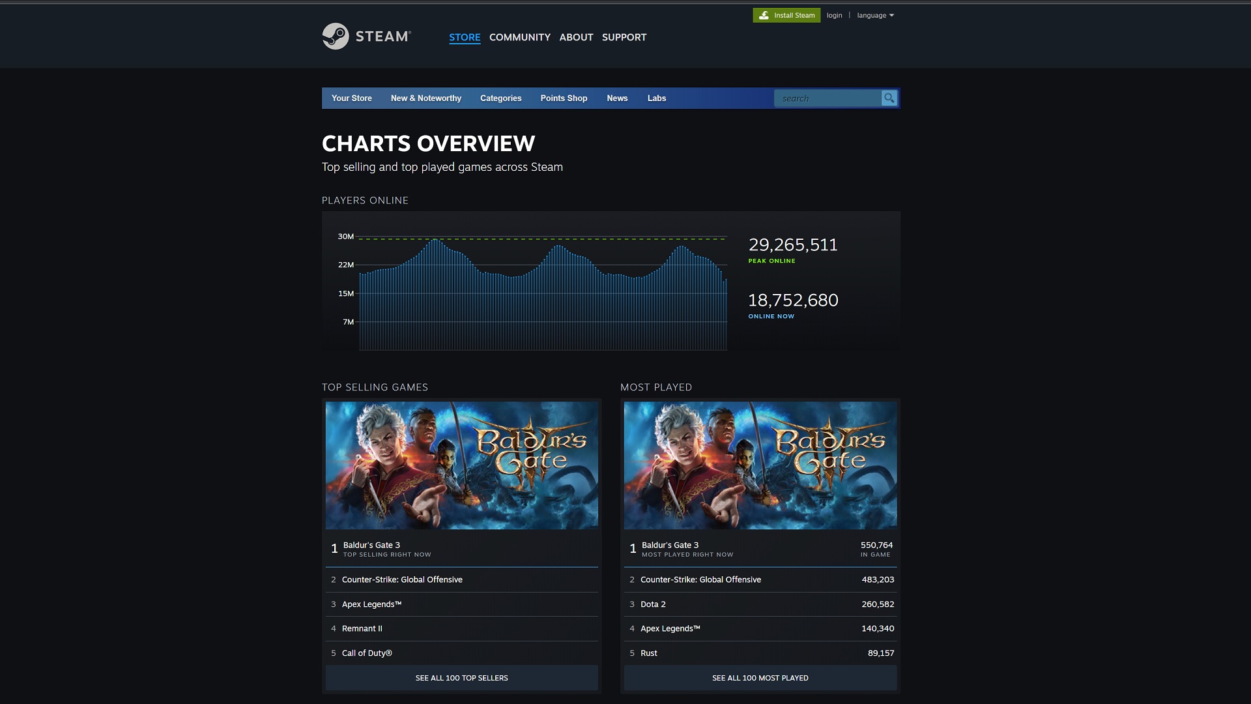The image size is (1251, 704).
Task: Open New & Noteworthy
Action: click(x=425, y=98)
